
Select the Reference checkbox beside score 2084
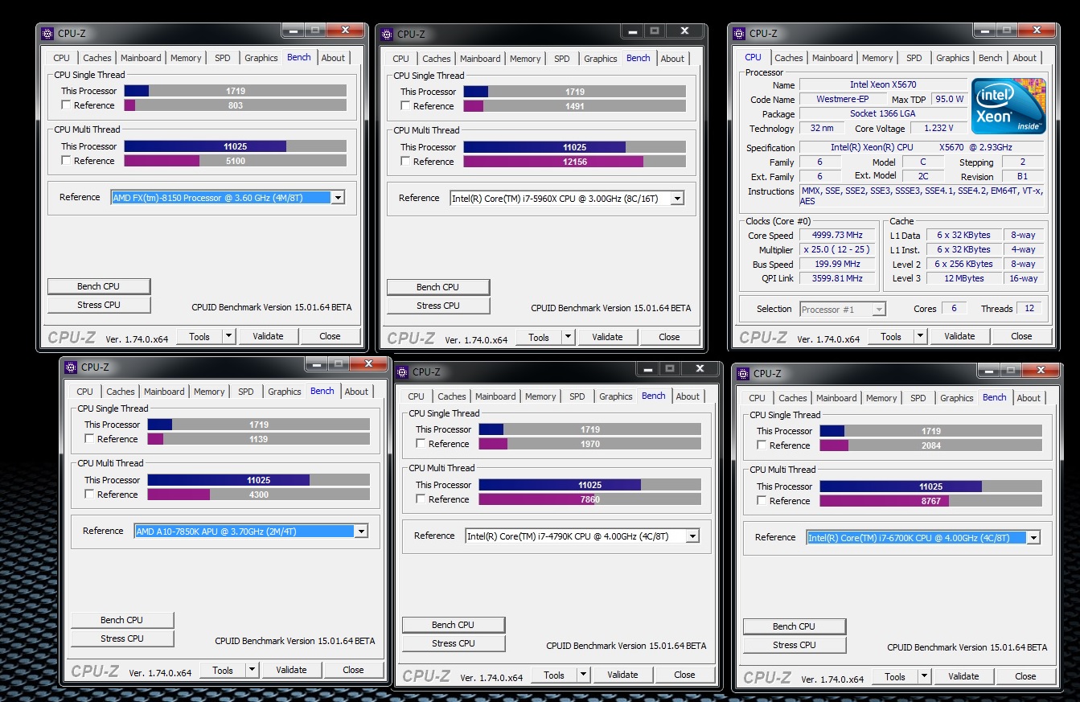[x=762, y=445]
